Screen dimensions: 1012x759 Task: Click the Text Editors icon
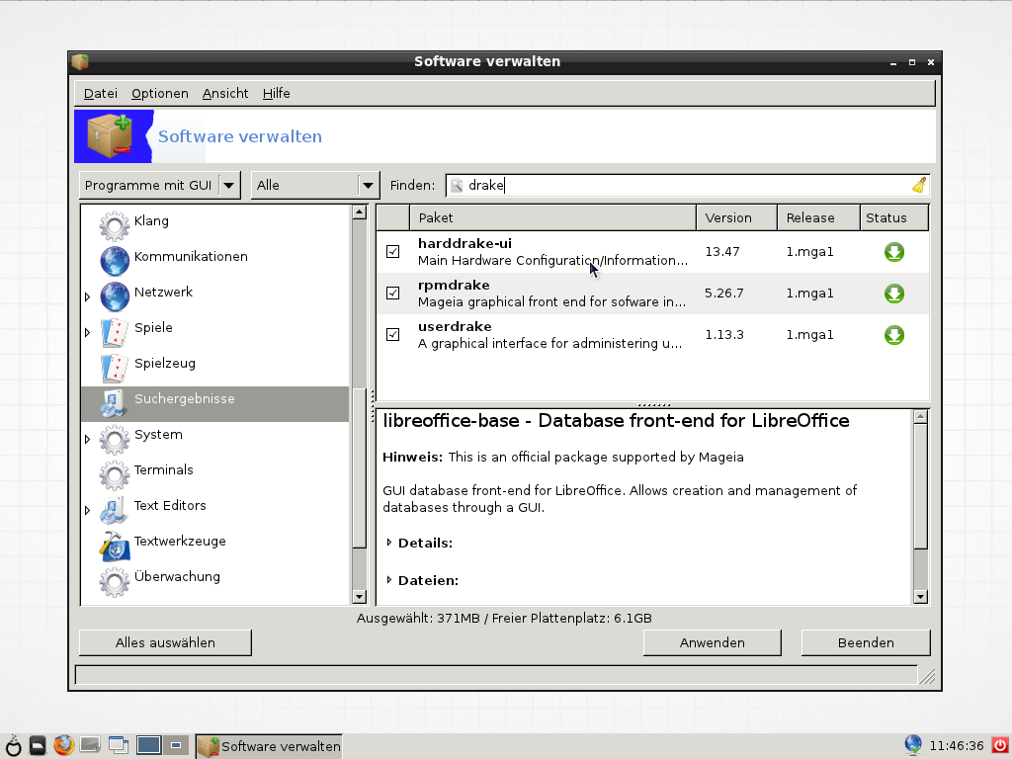(115, 510)
